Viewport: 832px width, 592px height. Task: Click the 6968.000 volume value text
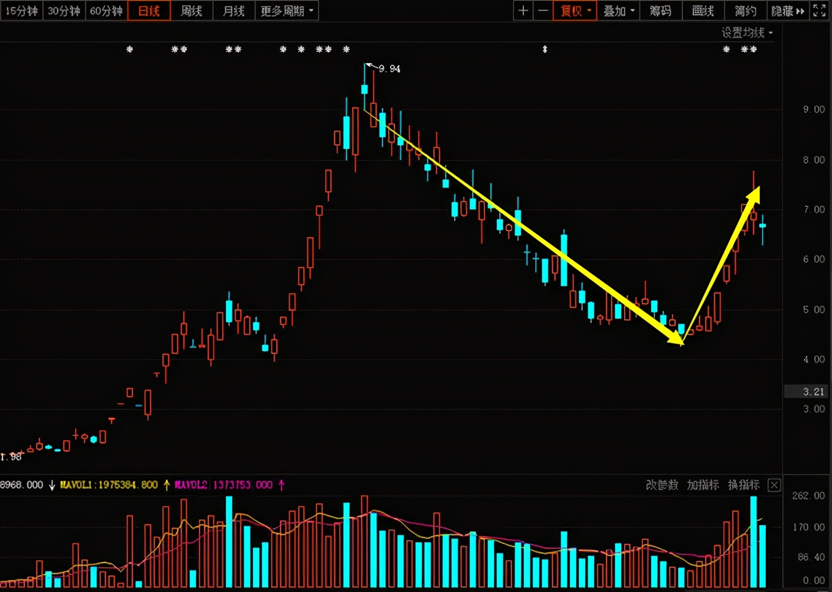pos(22,485)
